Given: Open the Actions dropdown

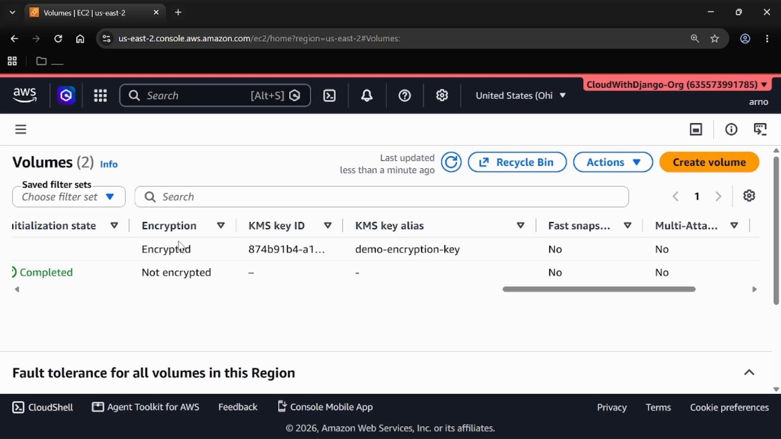Looking at the screenshot, I should (x=613, y=162).
